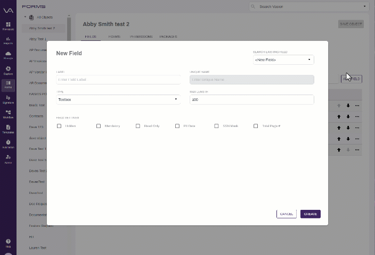The image size is (375, 255).
Task: Select Feature Request in objects list
Action: tap(41, 226)
